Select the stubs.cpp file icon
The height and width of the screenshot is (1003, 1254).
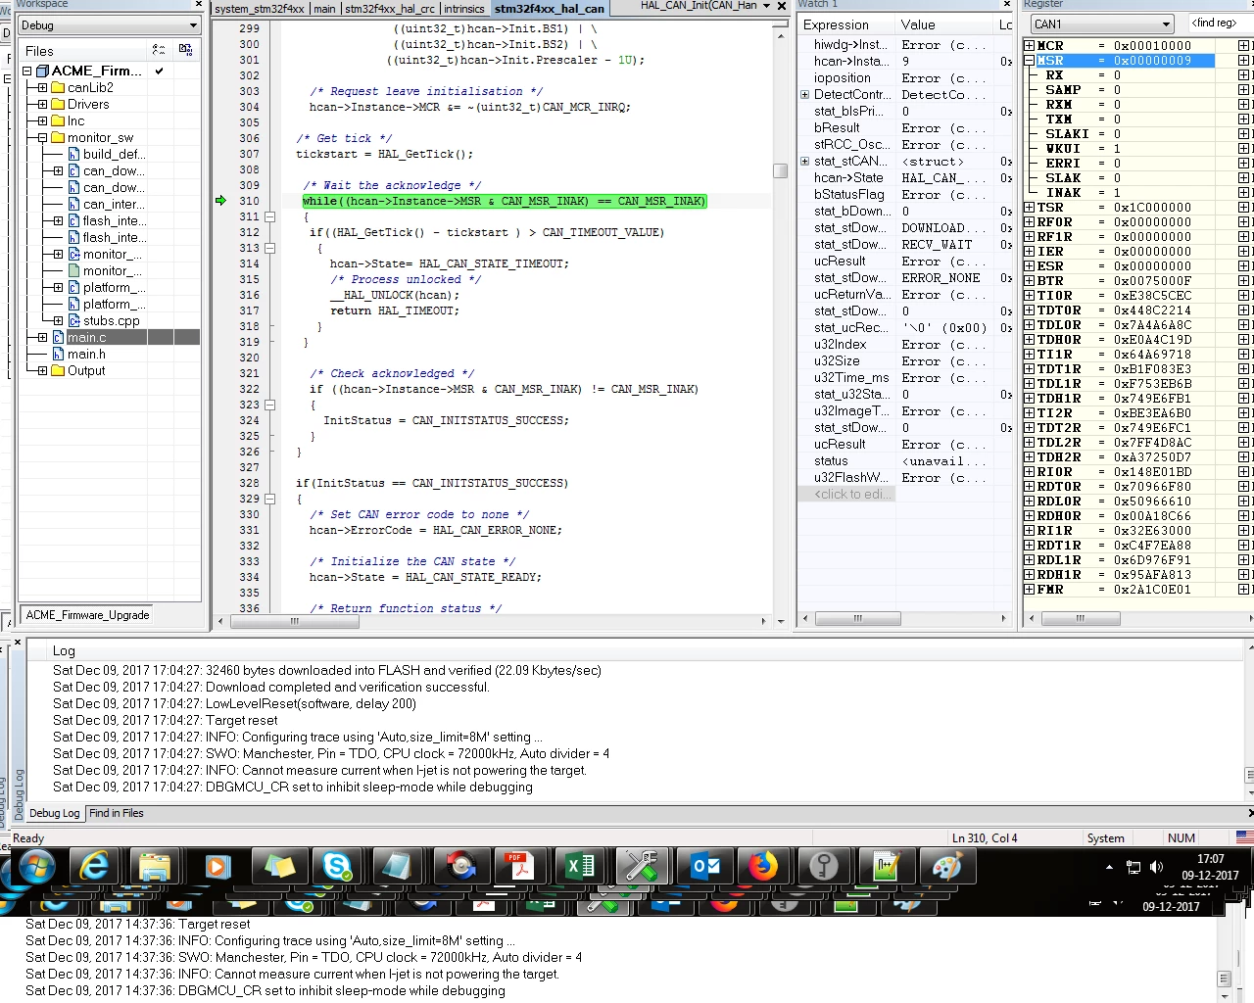pyautogui.click(x=74, y=320)
